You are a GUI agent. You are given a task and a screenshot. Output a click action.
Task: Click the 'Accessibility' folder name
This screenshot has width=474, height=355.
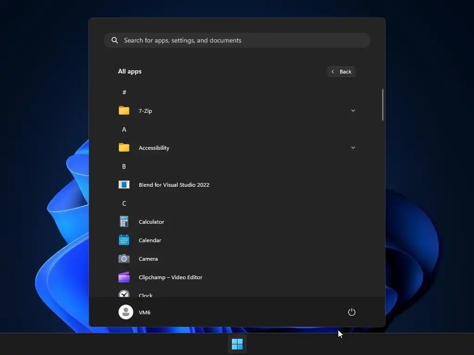click(x=154, y=148)
